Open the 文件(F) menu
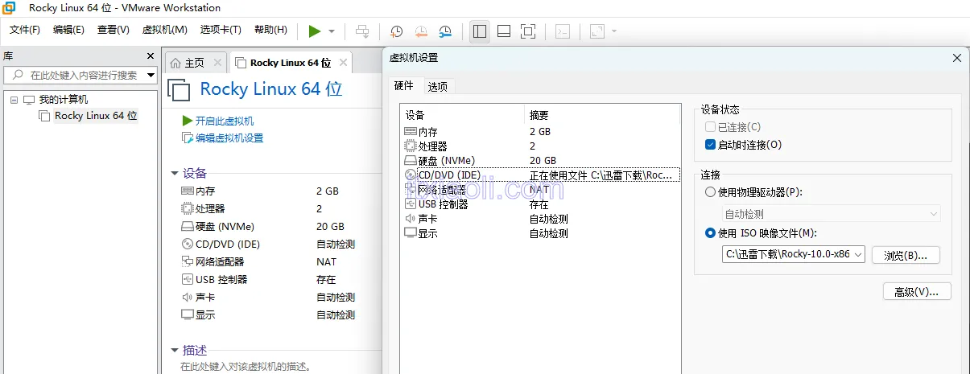 click(25, 30)
